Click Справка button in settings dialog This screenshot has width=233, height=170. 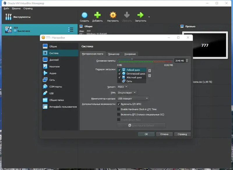click(182, 134)
